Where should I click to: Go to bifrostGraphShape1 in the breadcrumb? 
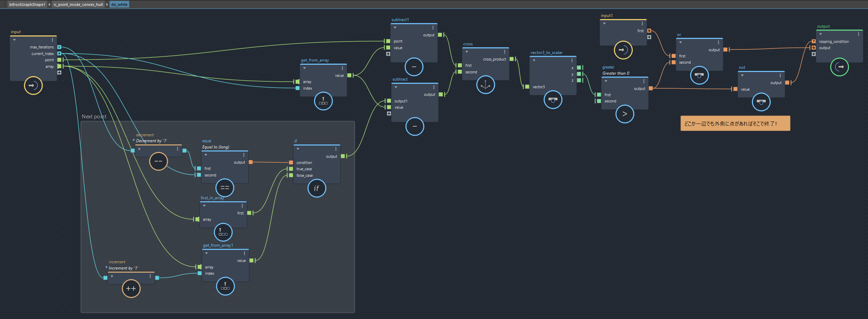pyautogui.click(x=27, y=4)
